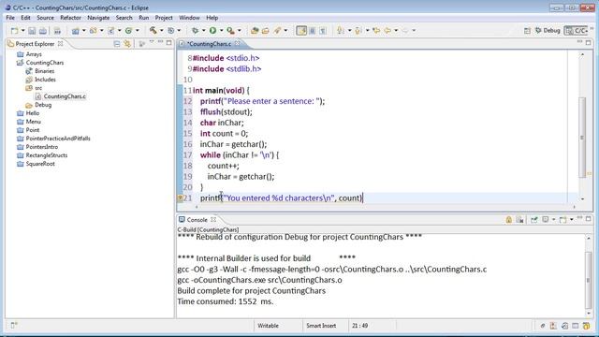
Task: Open the Build hammer dropdown arrow
Action: (162, 31)
